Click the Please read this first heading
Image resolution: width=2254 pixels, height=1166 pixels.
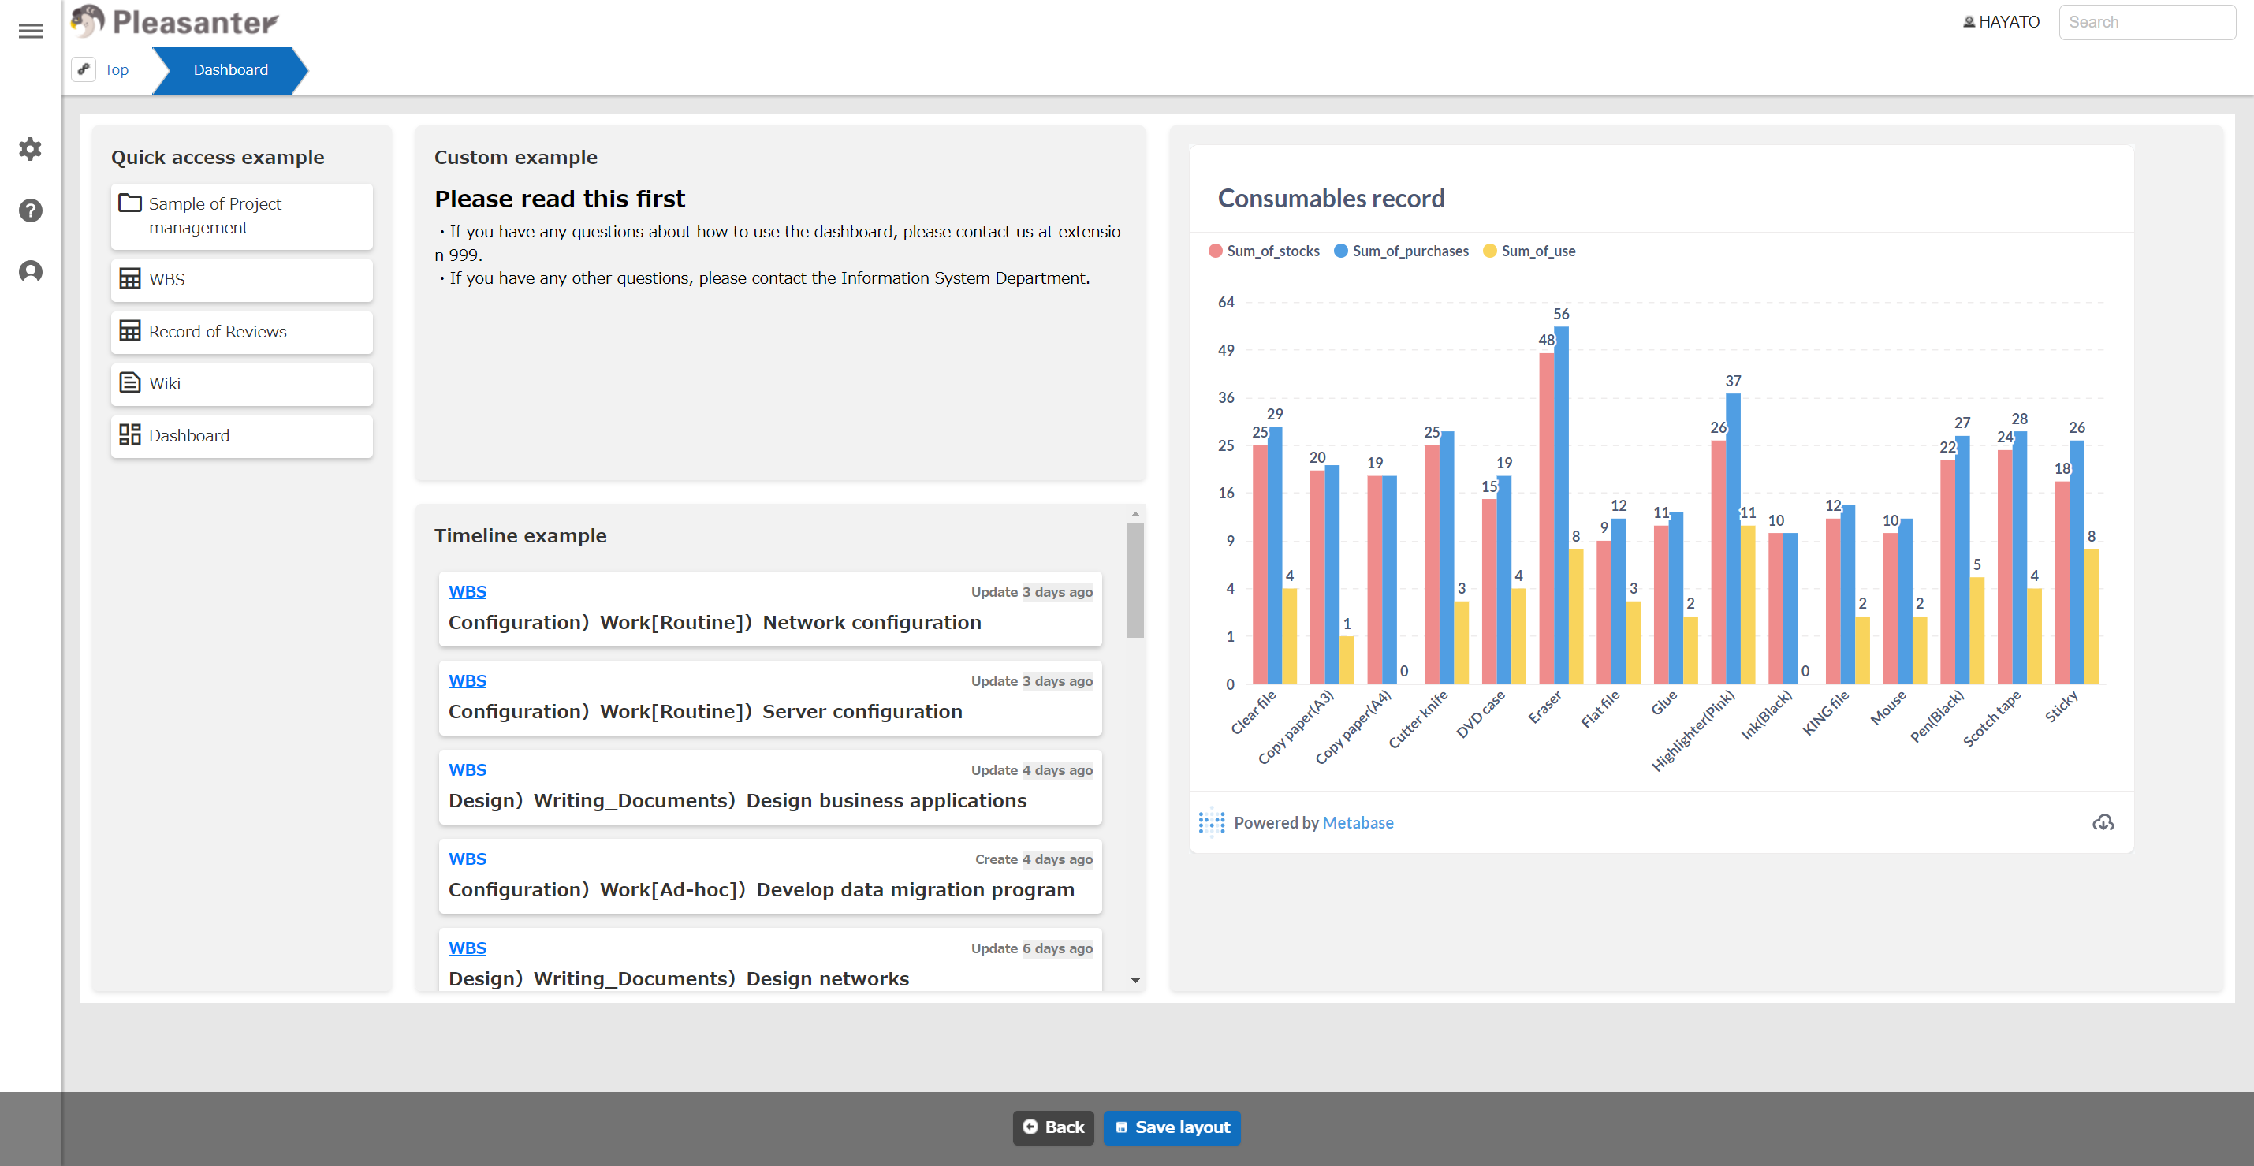(560, 199)
